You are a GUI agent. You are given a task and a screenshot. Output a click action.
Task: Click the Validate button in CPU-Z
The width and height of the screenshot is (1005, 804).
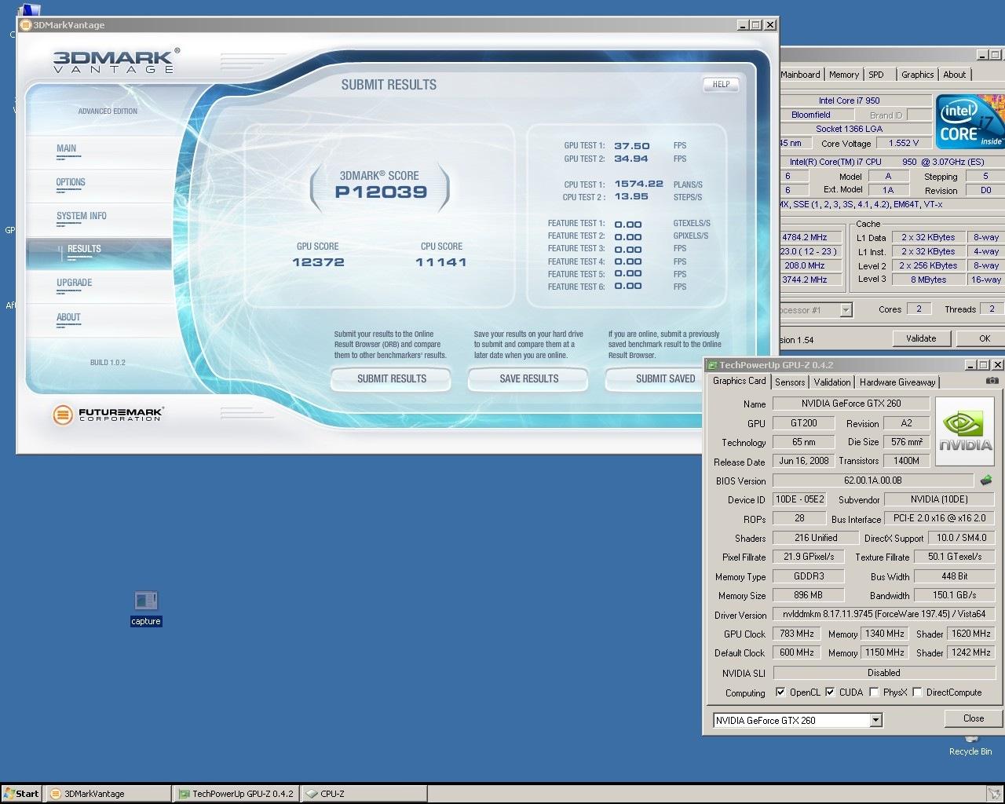921,338
